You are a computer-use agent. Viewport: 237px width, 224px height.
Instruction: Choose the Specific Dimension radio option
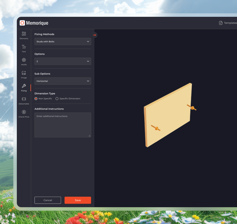pyautogui.click(x=57, y=99)
